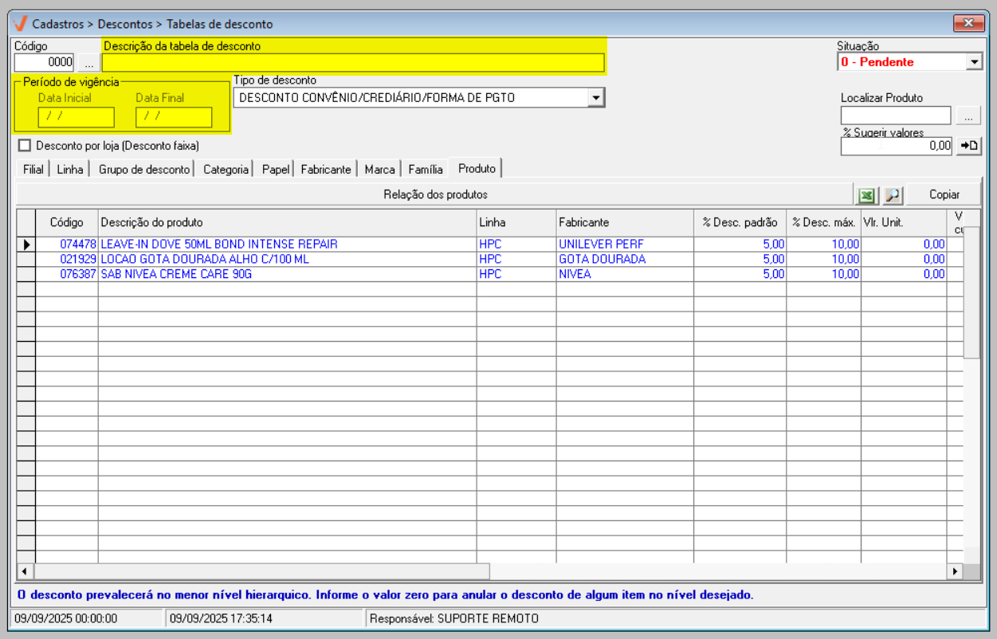Click the horizontal scrollbar right arrow

point(954,571)
